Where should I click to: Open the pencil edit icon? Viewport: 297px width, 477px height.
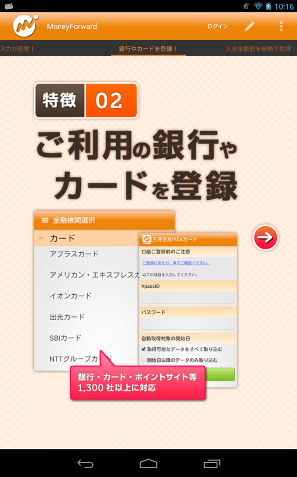tap(249, 26)
